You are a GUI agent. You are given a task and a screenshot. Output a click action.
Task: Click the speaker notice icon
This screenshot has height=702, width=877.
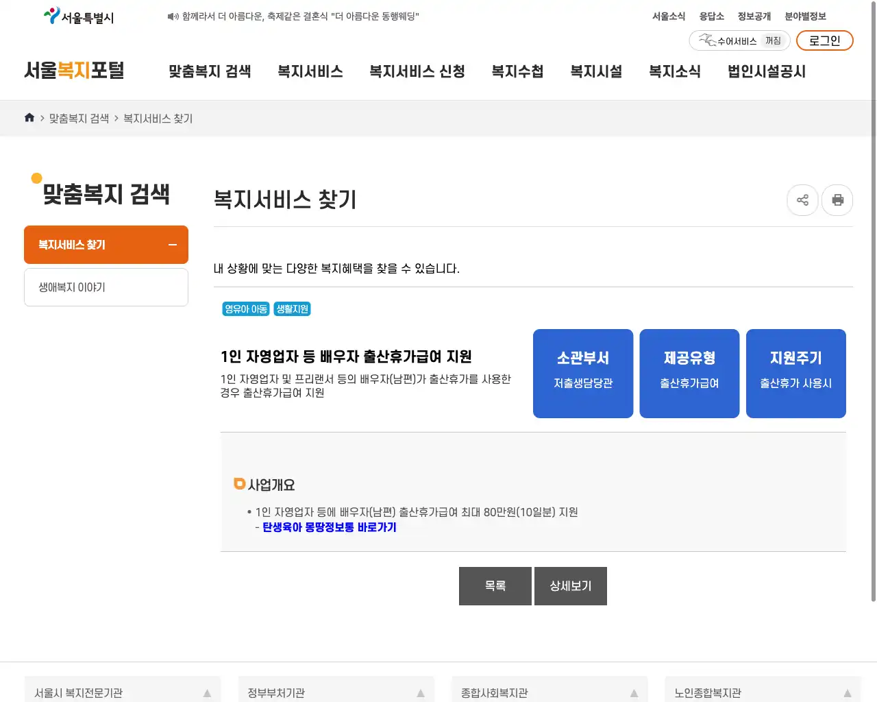pyautogui.click(x=173, y=16)
